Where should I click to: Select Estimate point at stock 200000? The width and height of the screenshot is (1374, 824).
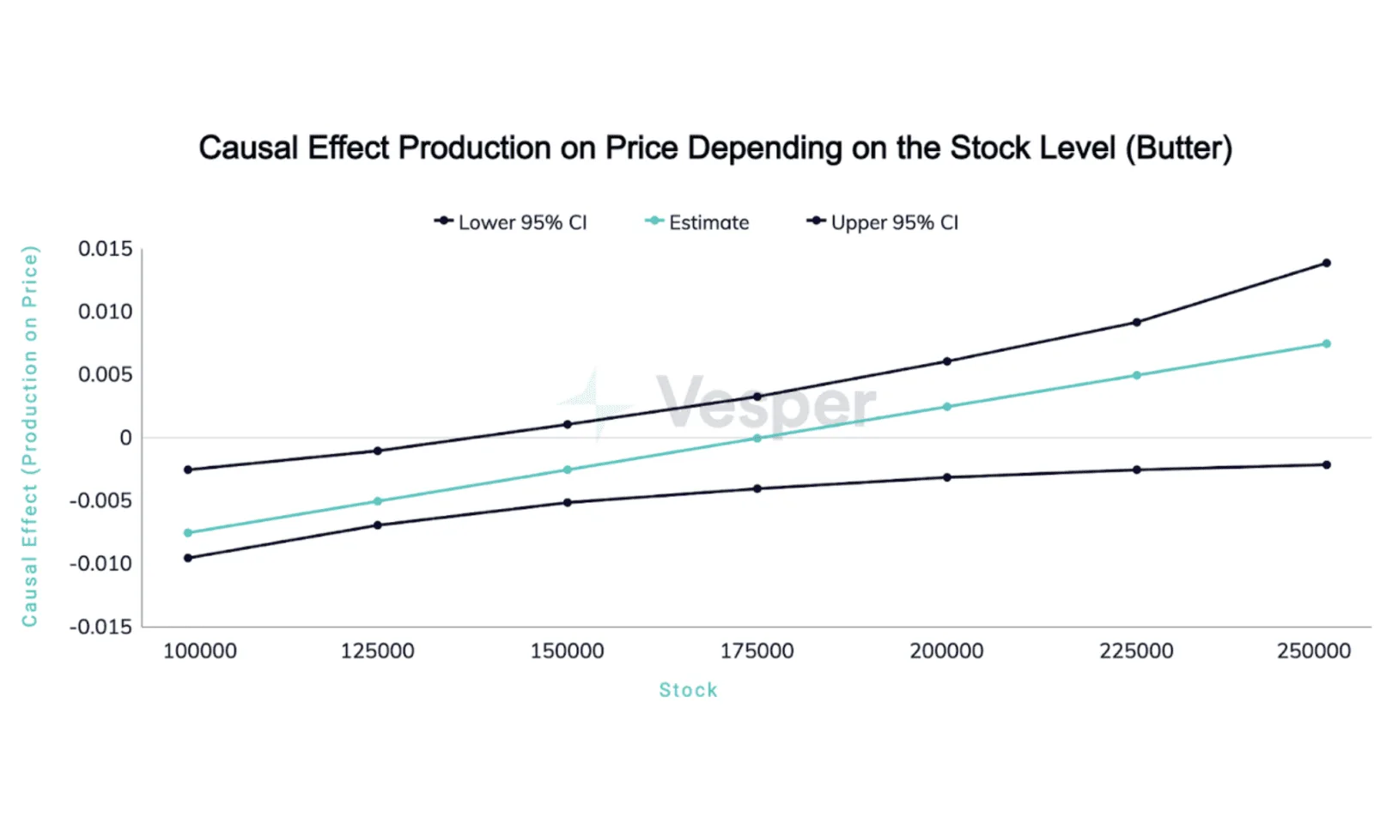pos(947,407)
